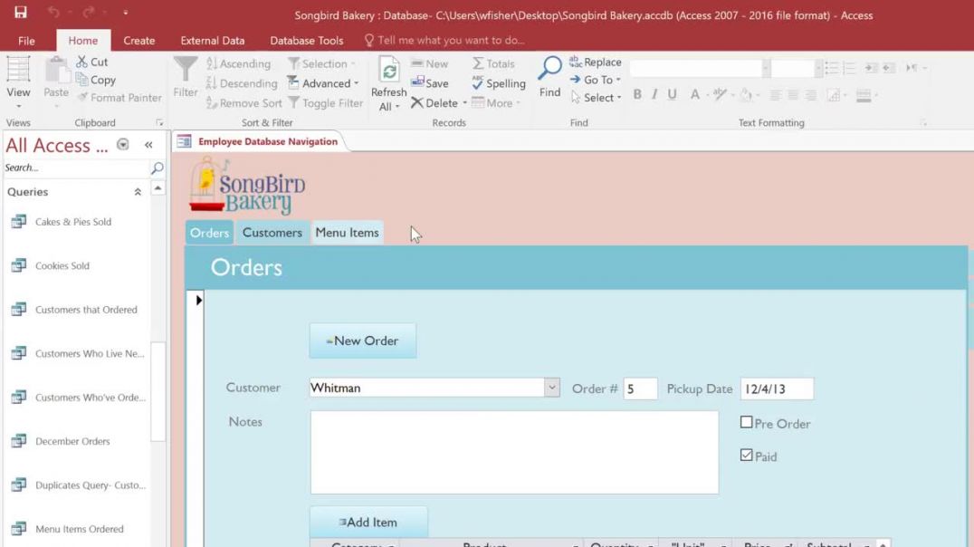Click the New Order button
This screenshot has height=547, width=974.
[363, 341]
